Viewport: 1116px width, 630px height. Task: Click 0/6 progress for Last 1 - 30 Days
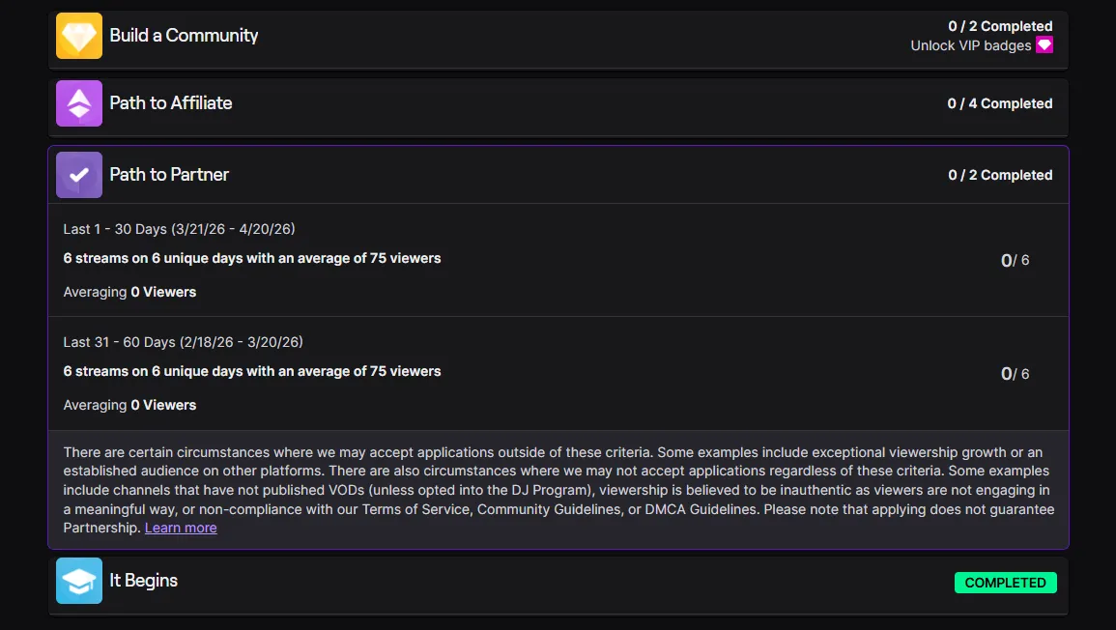click(x=1015, y=260)
